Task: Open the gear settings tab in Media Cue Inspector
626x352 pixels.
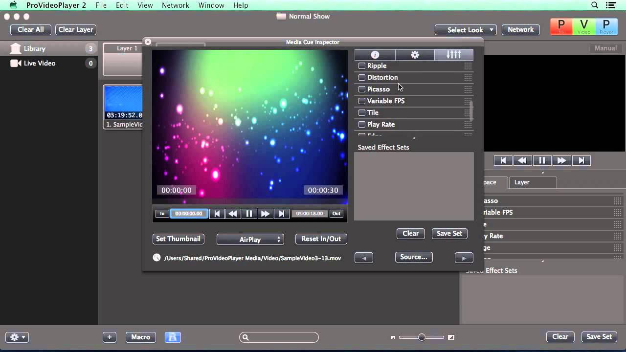Action: coord(415,55)
